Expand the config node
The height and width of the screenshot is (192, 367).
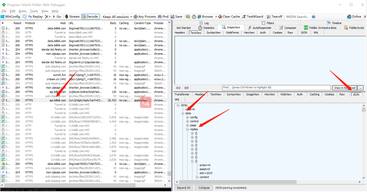point(187,117)
